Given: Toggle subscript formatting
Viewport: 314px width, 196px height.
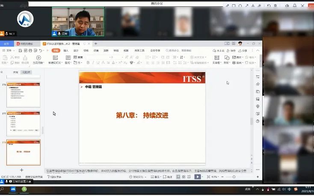Looking at the screenshot, I should point(125,63).
